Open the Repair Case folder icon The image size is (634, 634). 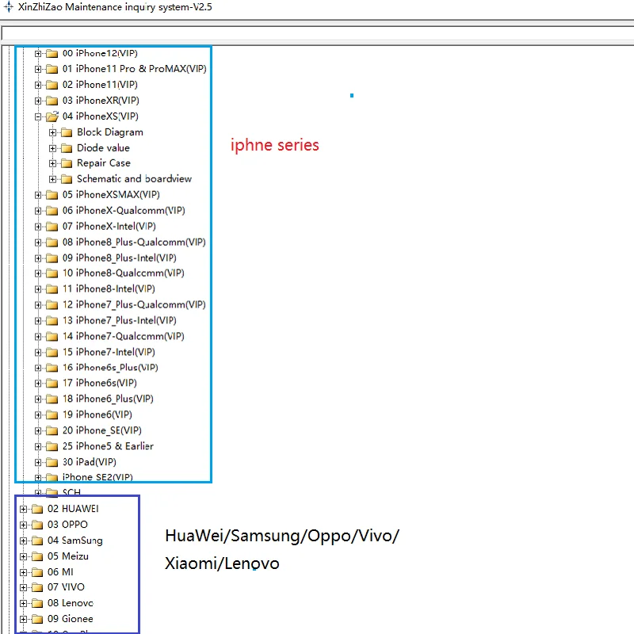tap(67, 163)
